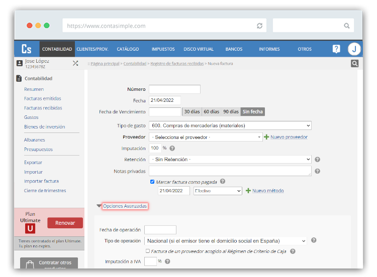The image size is (377, 277).
Task: Click the Número input field
Action: [174, 89]
